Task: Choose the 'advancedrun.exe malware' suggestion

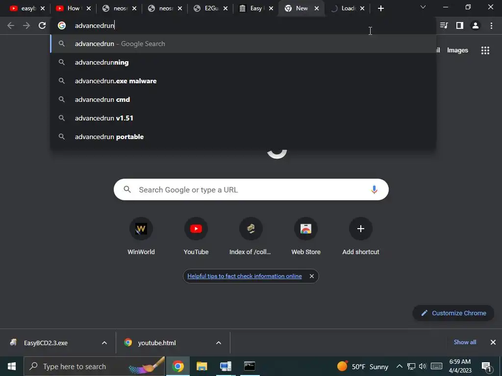Action: pyautogui.click(x=243, y=81)
